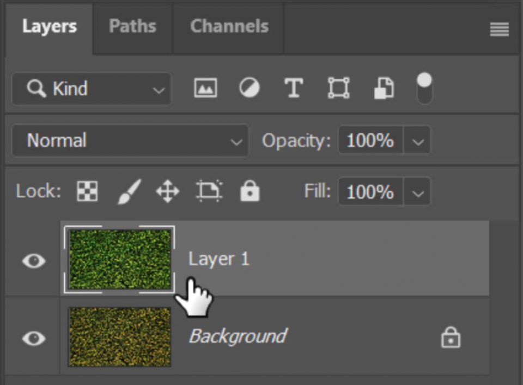Filter for type layers
The image size is (523, 385).
point(294,88)
